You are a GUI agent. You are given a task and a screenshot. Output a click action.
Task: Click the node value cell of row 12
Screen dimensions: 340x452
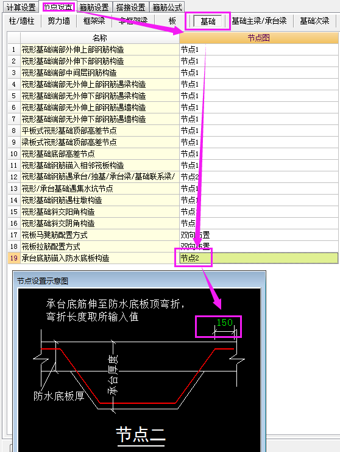[258, 177]
